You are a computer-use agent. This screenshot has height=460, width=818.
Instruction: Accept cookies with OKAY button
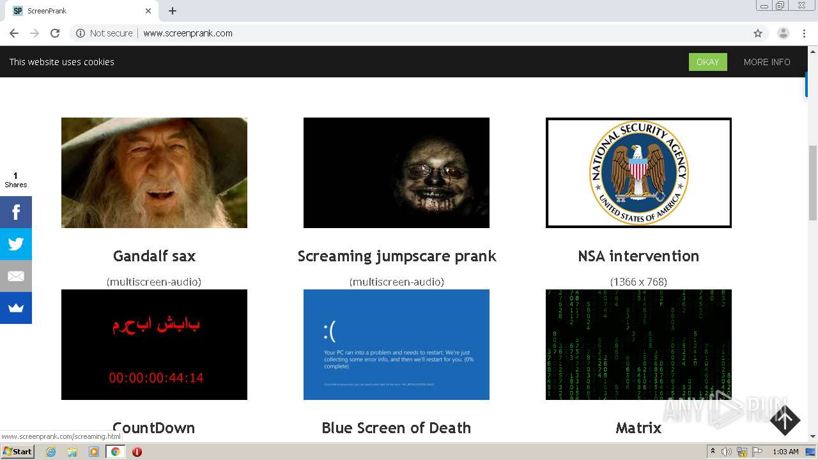click(707, 62)
